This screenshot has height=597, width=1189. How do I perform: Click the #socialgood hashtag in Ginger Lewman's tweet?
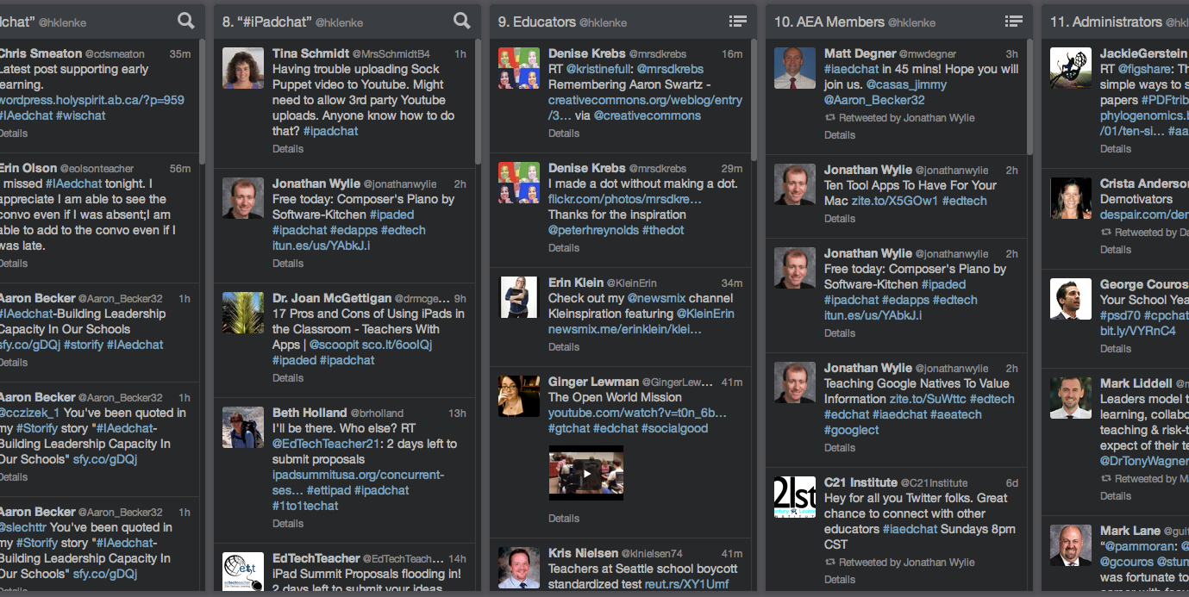674,428
